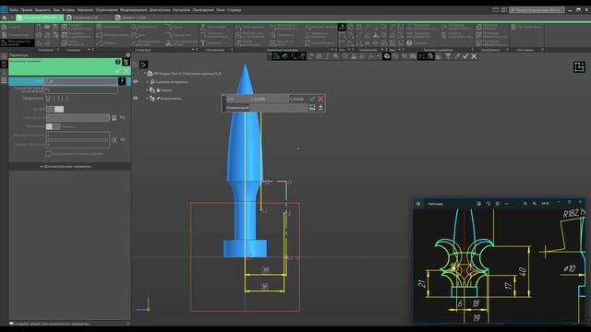Open the Геометрия ribbon group dropdown

click(193, 50)
